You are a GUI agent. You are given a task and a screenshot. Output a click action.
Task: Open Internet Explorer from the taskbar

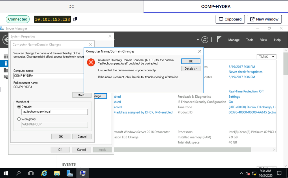click(44, 173)
